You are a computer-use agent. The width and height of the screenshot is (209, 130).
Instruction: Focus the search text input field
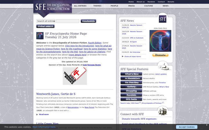tap(68, 21)
